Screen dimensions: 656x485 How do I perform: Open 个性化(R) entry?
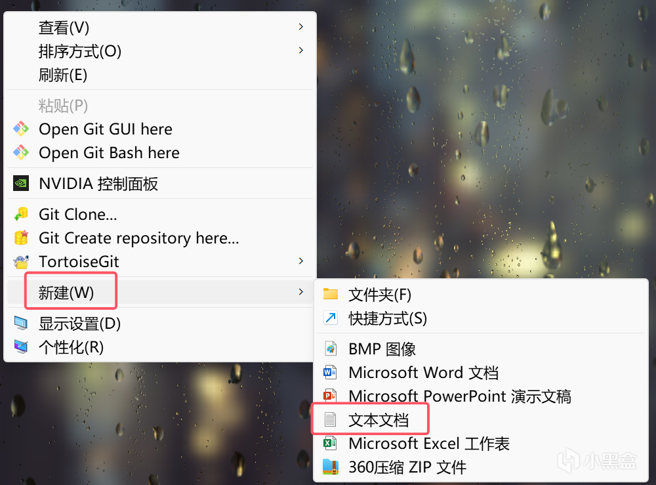click(x=160, y=347)
